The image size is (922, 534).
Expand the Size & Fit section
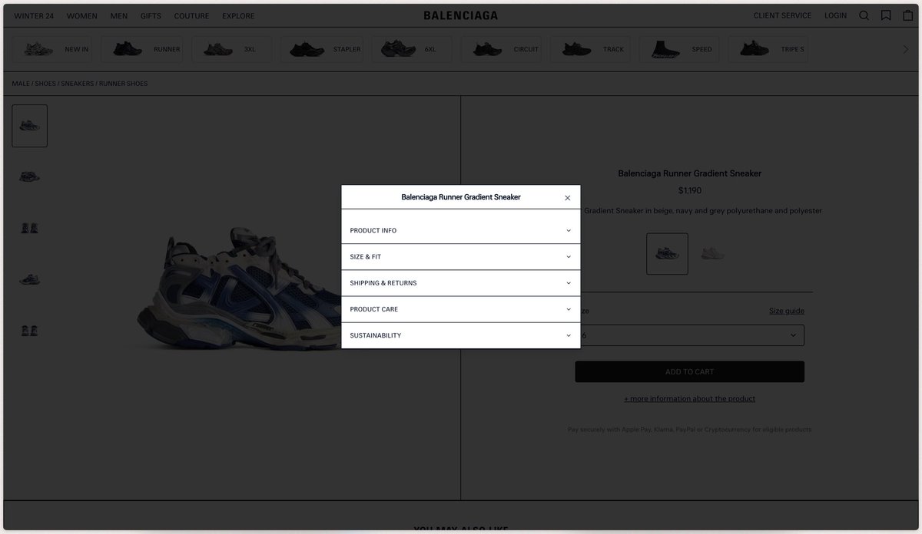pos(461,257)
